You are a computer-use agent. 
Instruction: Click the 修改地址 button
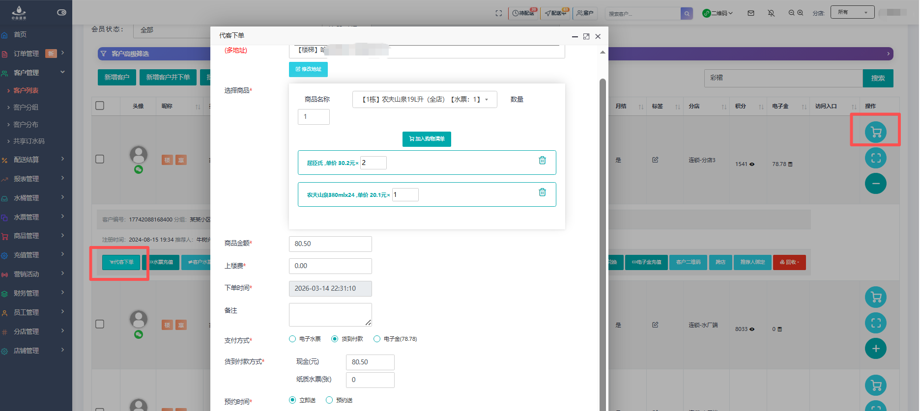tap(308, 69)
